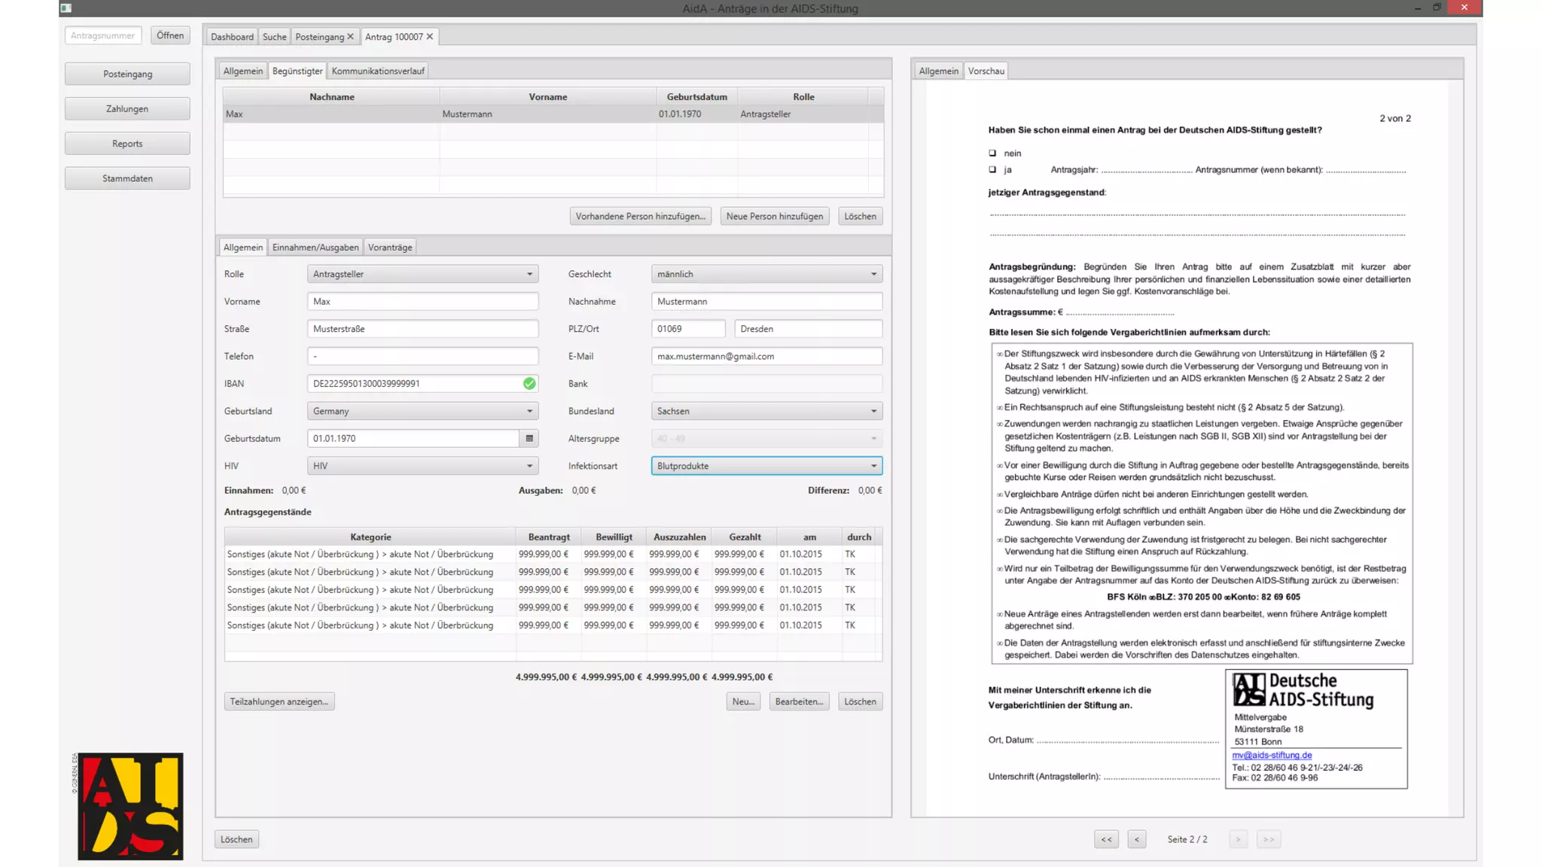The width and height of the screenshot is (1542, 867).
Task: Click the green IBAN validation checkmark
Action: point(529,384)
